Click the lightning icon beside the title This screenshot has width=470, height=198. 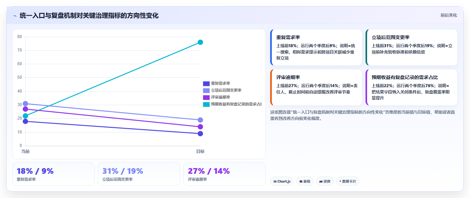15,16
